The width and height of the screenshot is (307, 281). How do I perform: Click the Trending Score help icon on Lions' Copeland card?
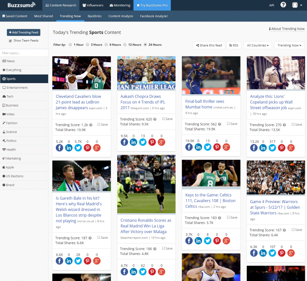pyautogui.click(x=284, y=125)
